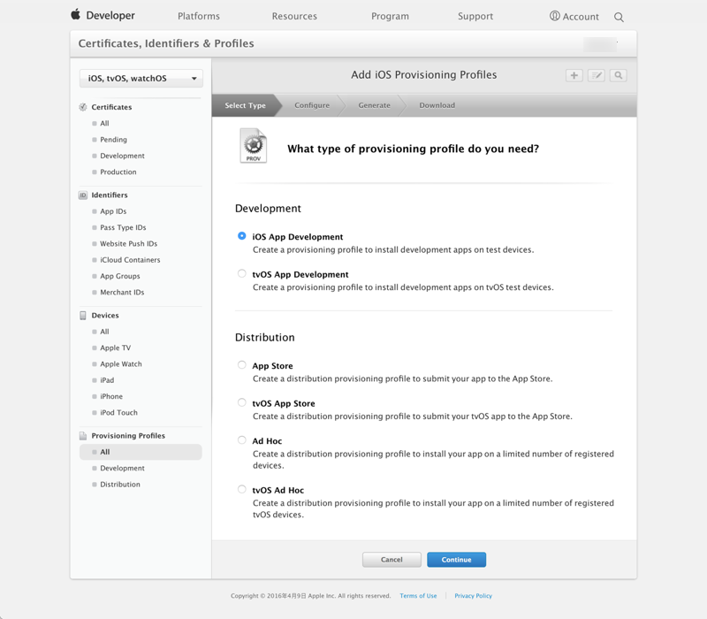Click the add profile plus icon

574,76
